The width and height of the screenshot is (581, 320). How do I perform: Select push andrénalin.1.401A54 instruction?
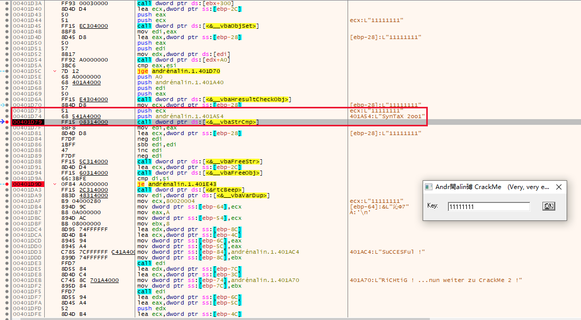tap(180, 116)
